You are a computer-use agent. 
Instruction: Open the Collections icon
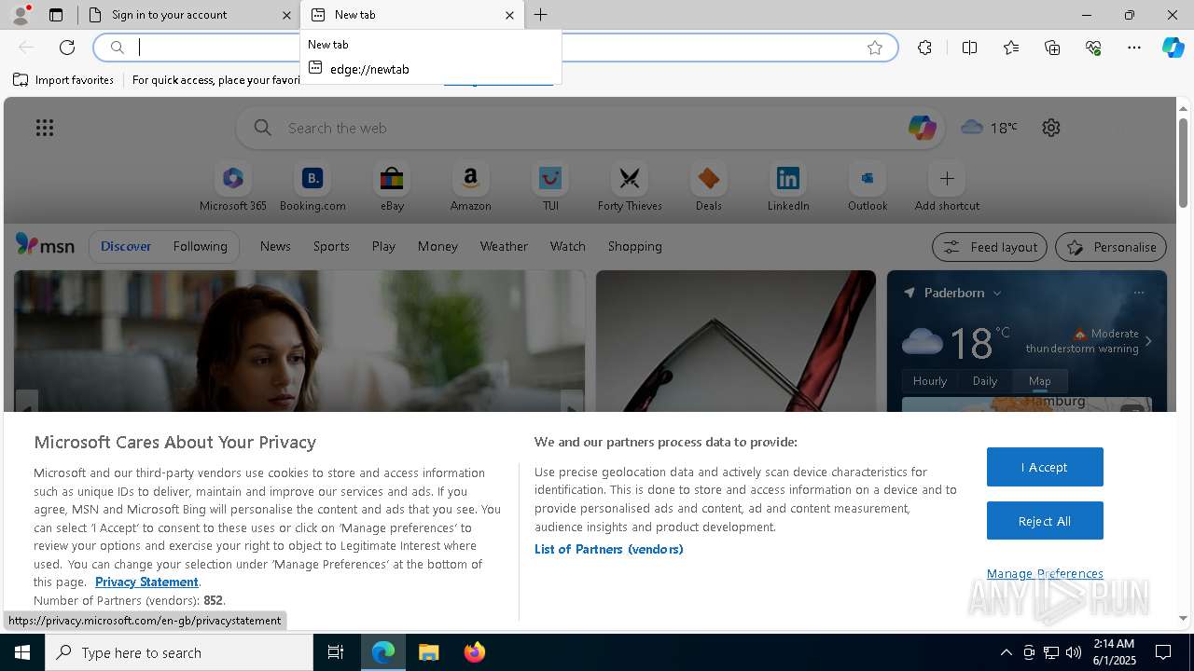pos(1052,48)
